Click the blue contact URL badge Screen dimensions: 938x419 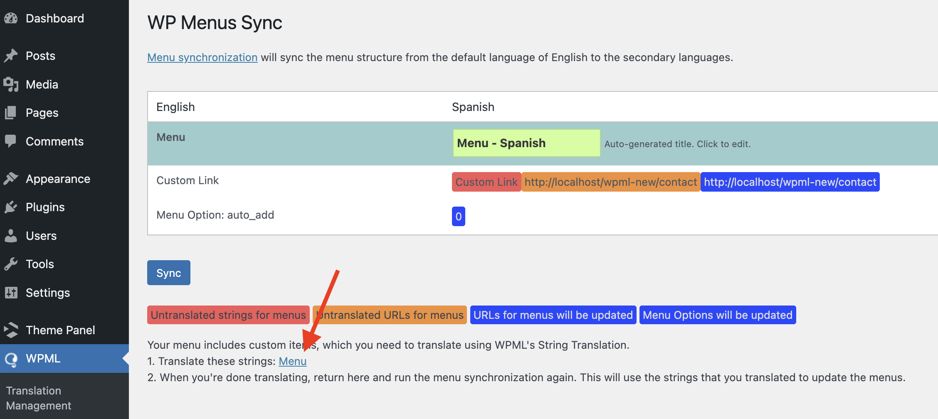790,182
